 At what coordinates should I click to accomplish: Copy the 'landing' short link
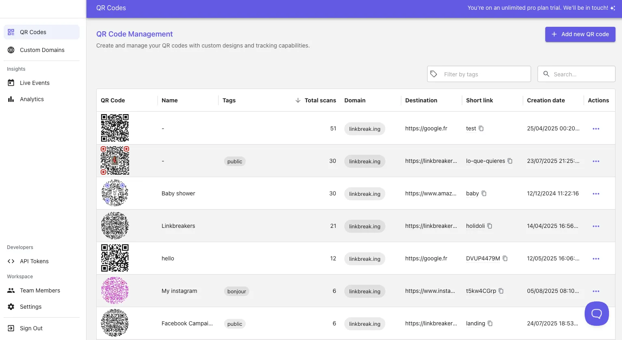tap(490, 323)
